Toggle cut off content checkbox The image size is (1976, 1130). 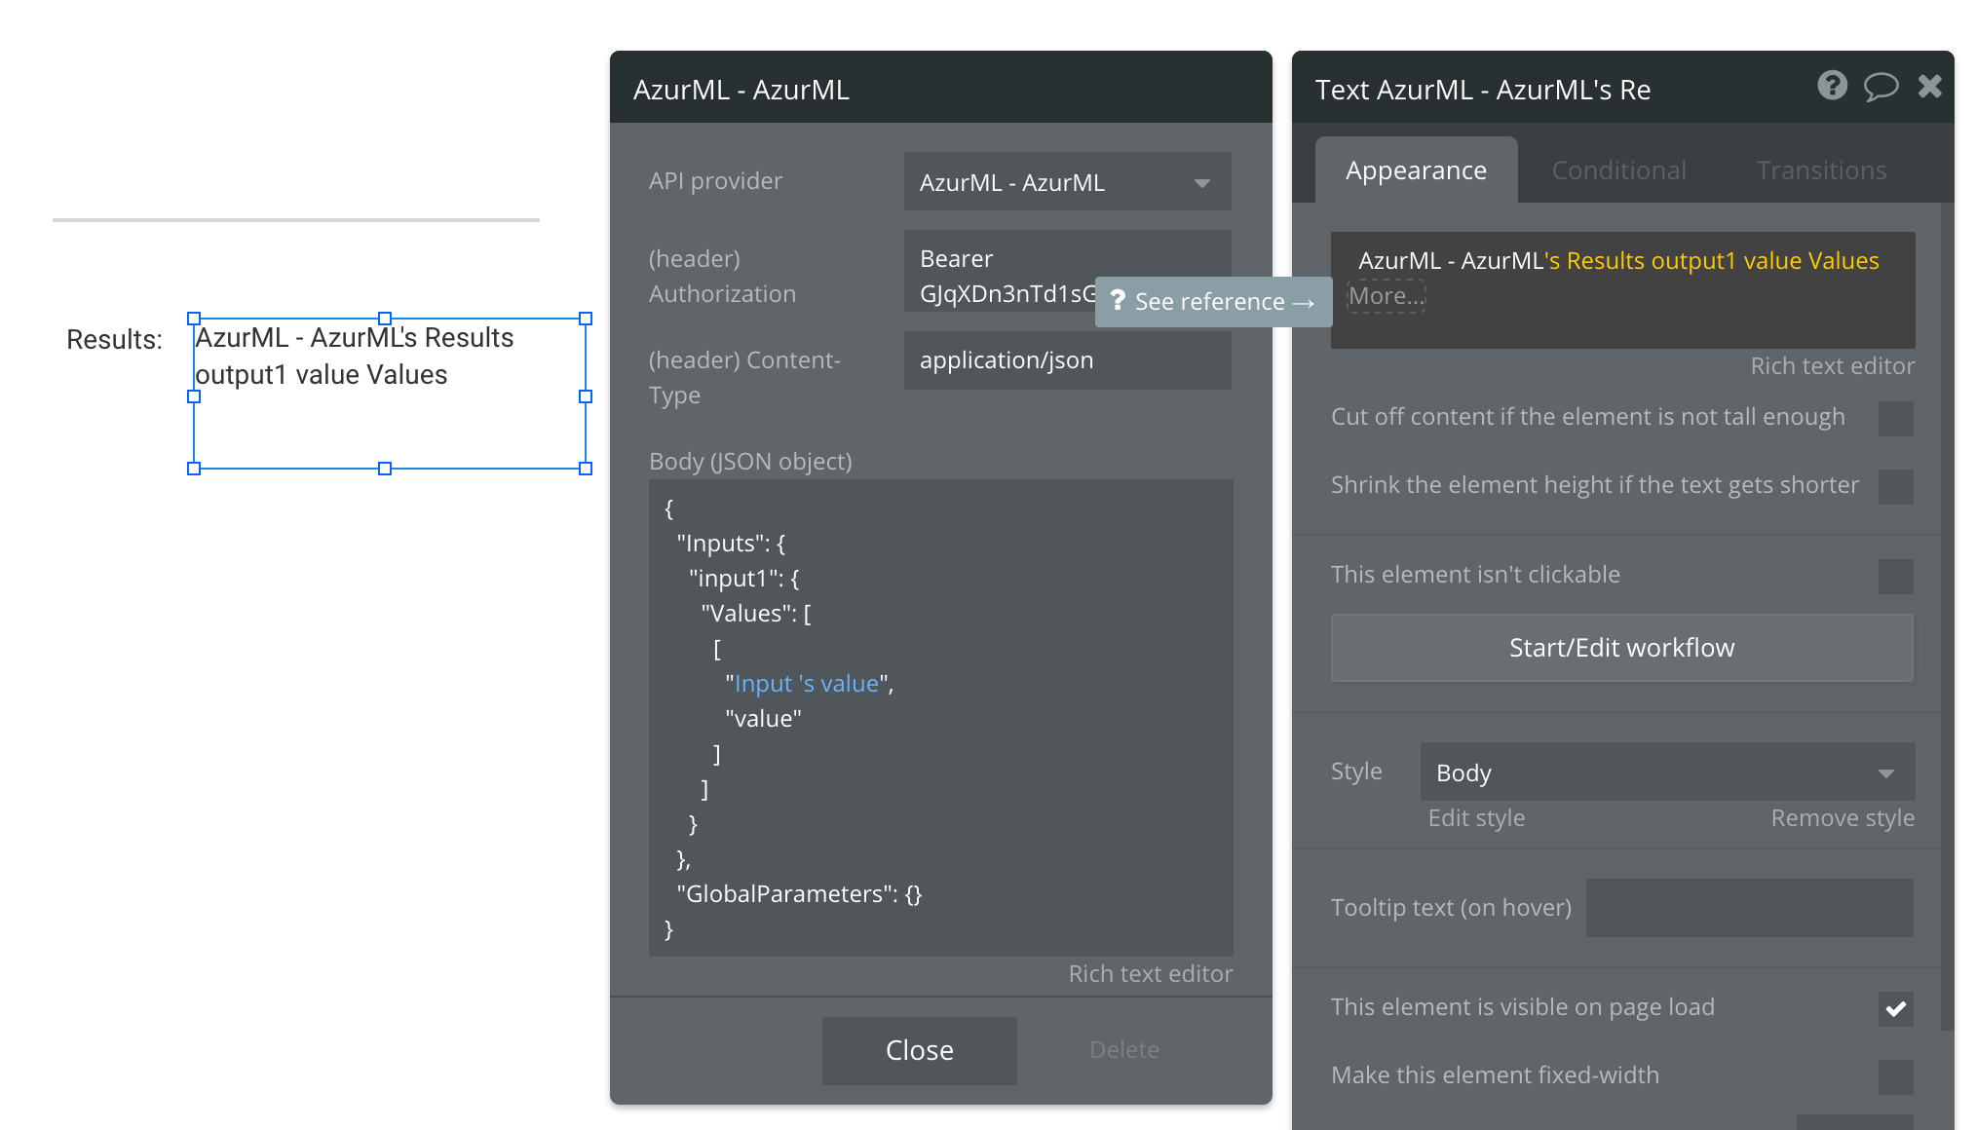[x=1895, y=418]
